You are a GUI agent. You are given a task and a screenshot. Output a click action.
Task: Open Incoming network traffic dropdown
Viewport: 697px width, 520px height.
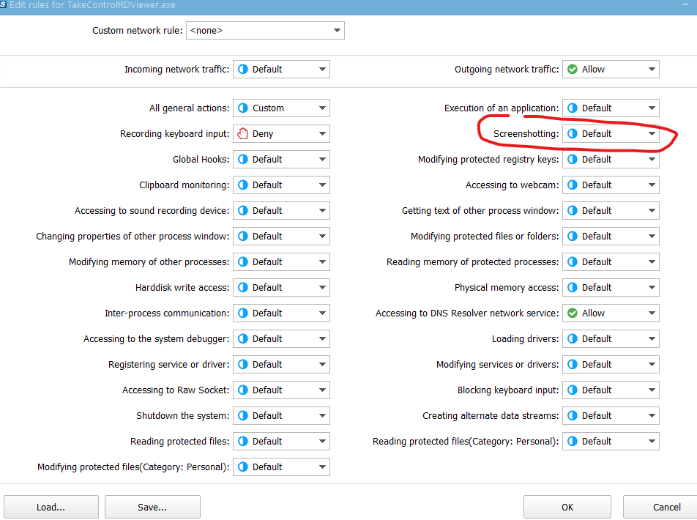tap(281, 70)
